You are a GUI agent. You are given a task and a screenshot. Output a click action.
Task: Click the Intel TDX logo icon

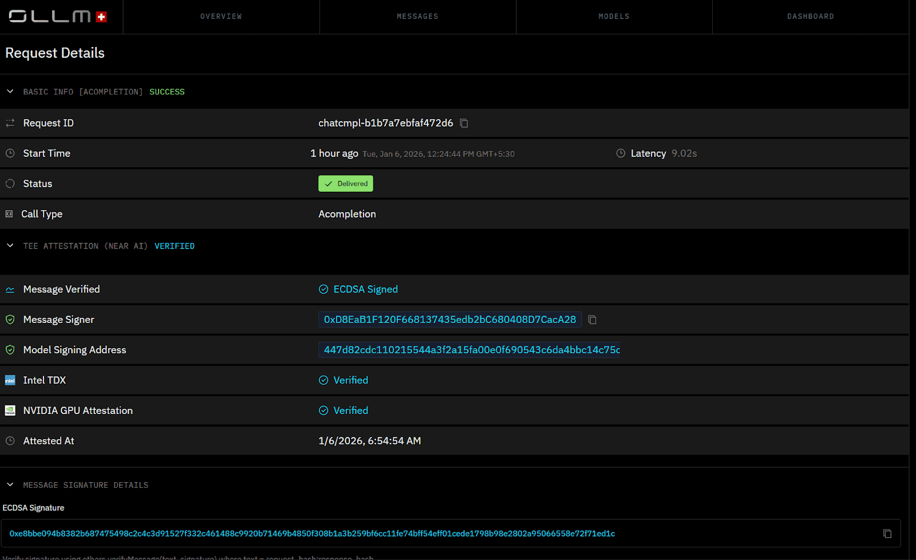(x=10, y=380)
